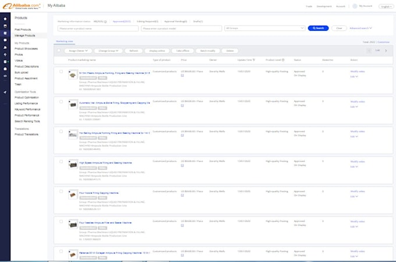Click price edit icon for Plastic Ampoule Forming row
Viewport: 396px width, 262px height.
[182, 76]
